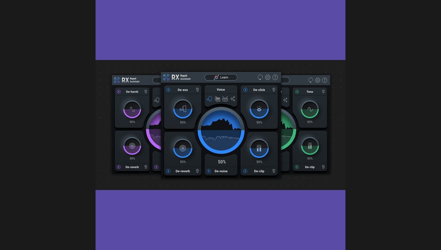Screen dimensions: 441x250
Task: Click the Learn button in the front window
Action: pyautogui.click(x=221, y=77)
